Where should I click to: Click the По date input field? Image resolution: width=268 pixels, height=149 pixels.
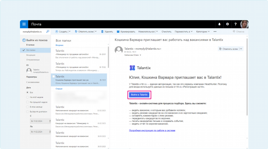(x=40, y=132)
